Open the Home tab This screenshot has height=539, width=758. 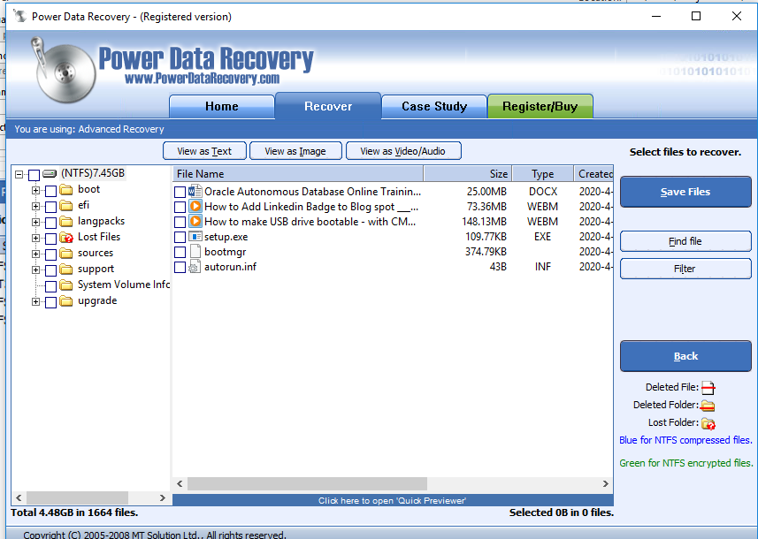221,106
